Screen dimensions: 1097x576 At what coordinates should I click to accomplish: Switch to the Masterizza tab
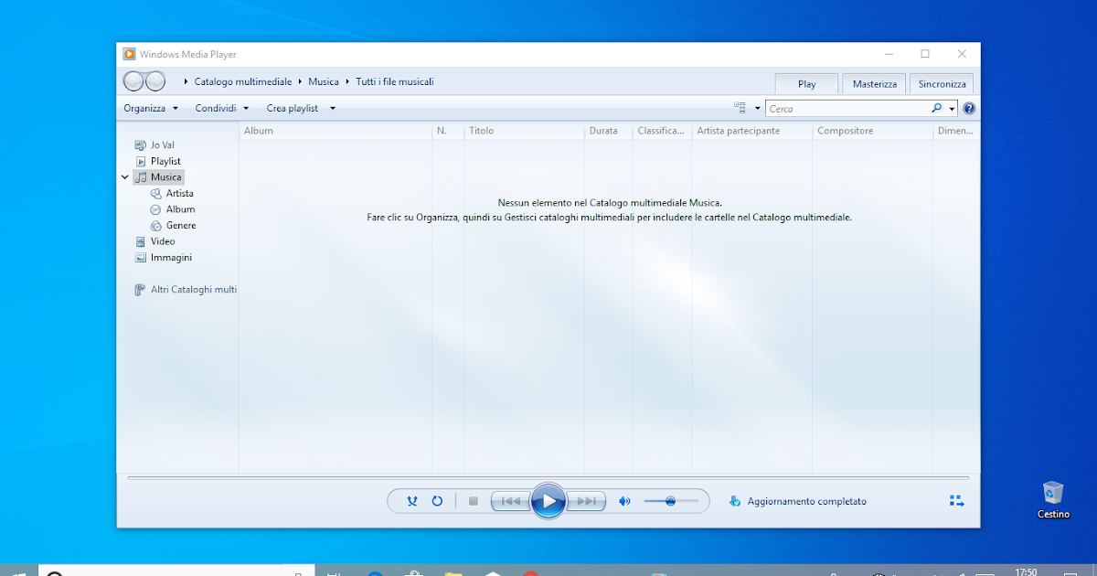(874, 83)
